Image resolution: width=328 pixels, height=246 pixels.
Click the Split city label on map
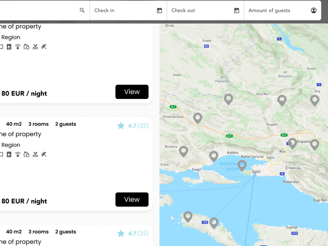point(256,171)
